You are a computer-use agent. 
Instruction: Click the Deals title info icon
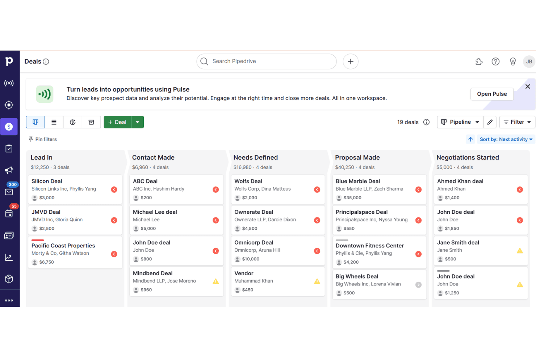tap(46, 61)
